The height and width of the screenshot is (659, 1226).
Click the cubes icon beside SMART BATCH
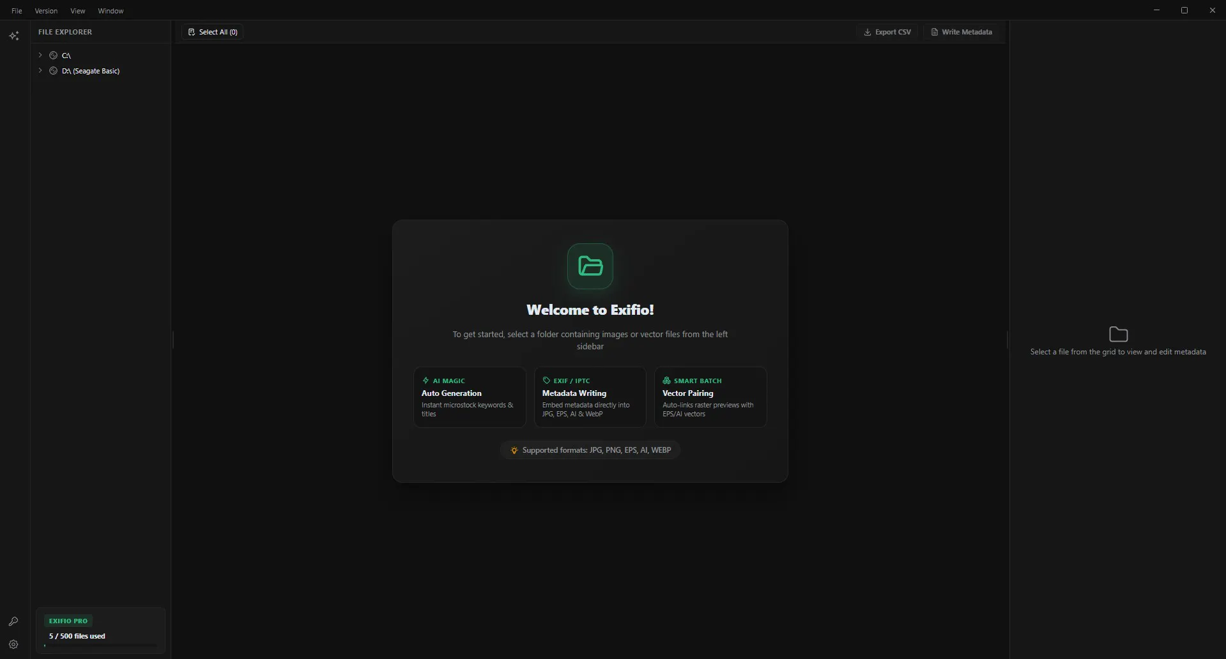[666, 381]
